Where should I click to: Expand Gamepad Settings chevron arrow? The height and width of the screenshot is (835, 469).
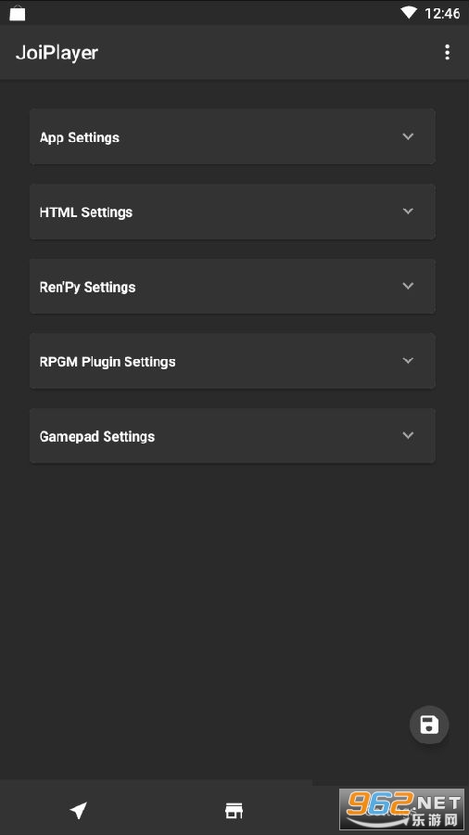coord(408,435)
